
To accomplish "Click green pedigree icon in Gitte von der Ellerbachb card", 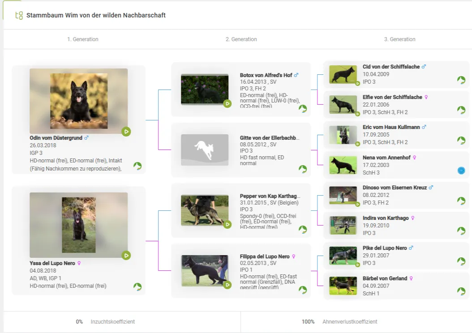I will (x=303, y=169).
